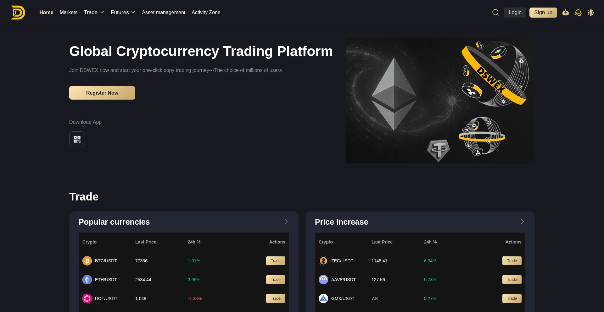
Task: Open the search magnifier icon
Action: 495,13
